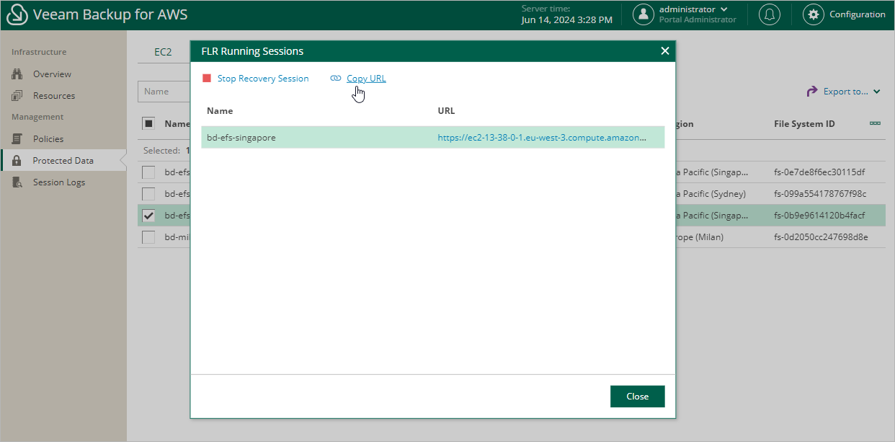Select bd-efs-singapore session row name
Viewport: 895px width, 442px height.
tap(241, 137)
